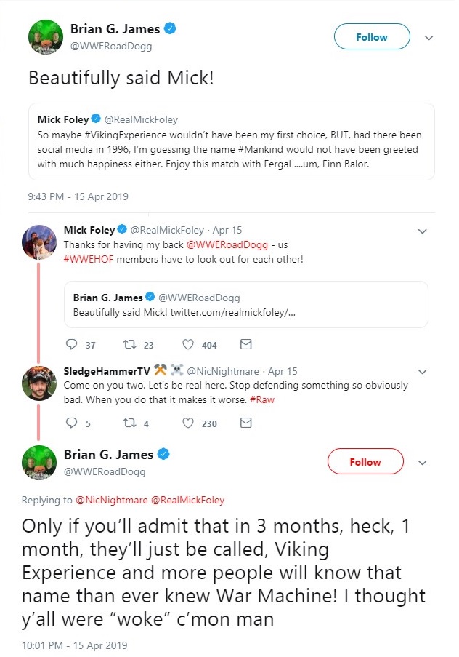This screenshot has height=657, width=459.
Task: Open the #WWEHOF hashtag link
Action: coord(84,260)
